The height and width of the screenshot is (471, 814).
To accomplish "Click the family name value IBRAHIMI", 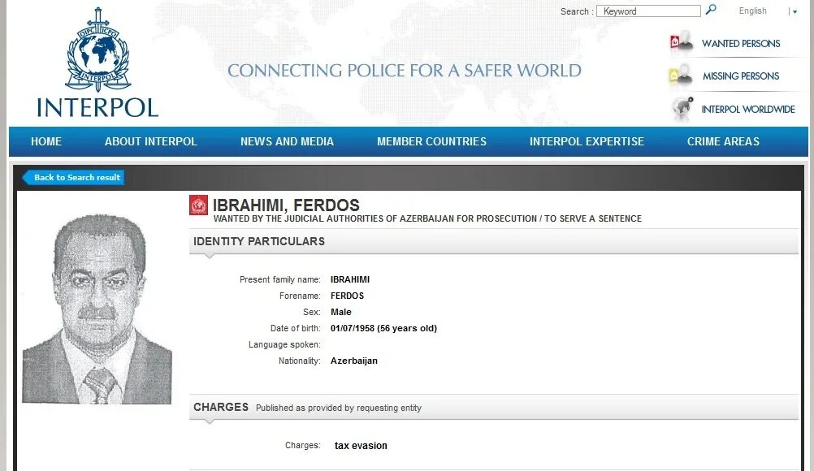I will 350,279.
